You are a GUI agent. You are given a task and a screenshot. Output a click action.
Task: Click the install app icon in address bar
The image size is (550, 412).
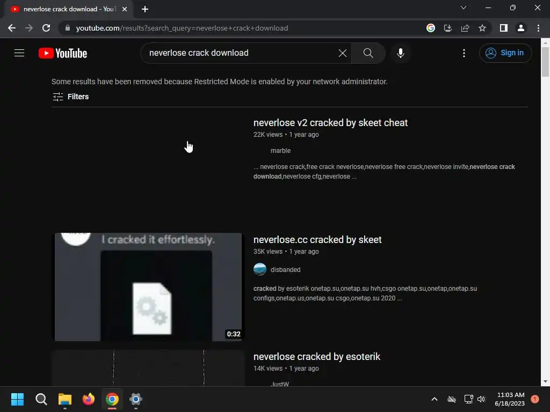(x=447, y=28)
